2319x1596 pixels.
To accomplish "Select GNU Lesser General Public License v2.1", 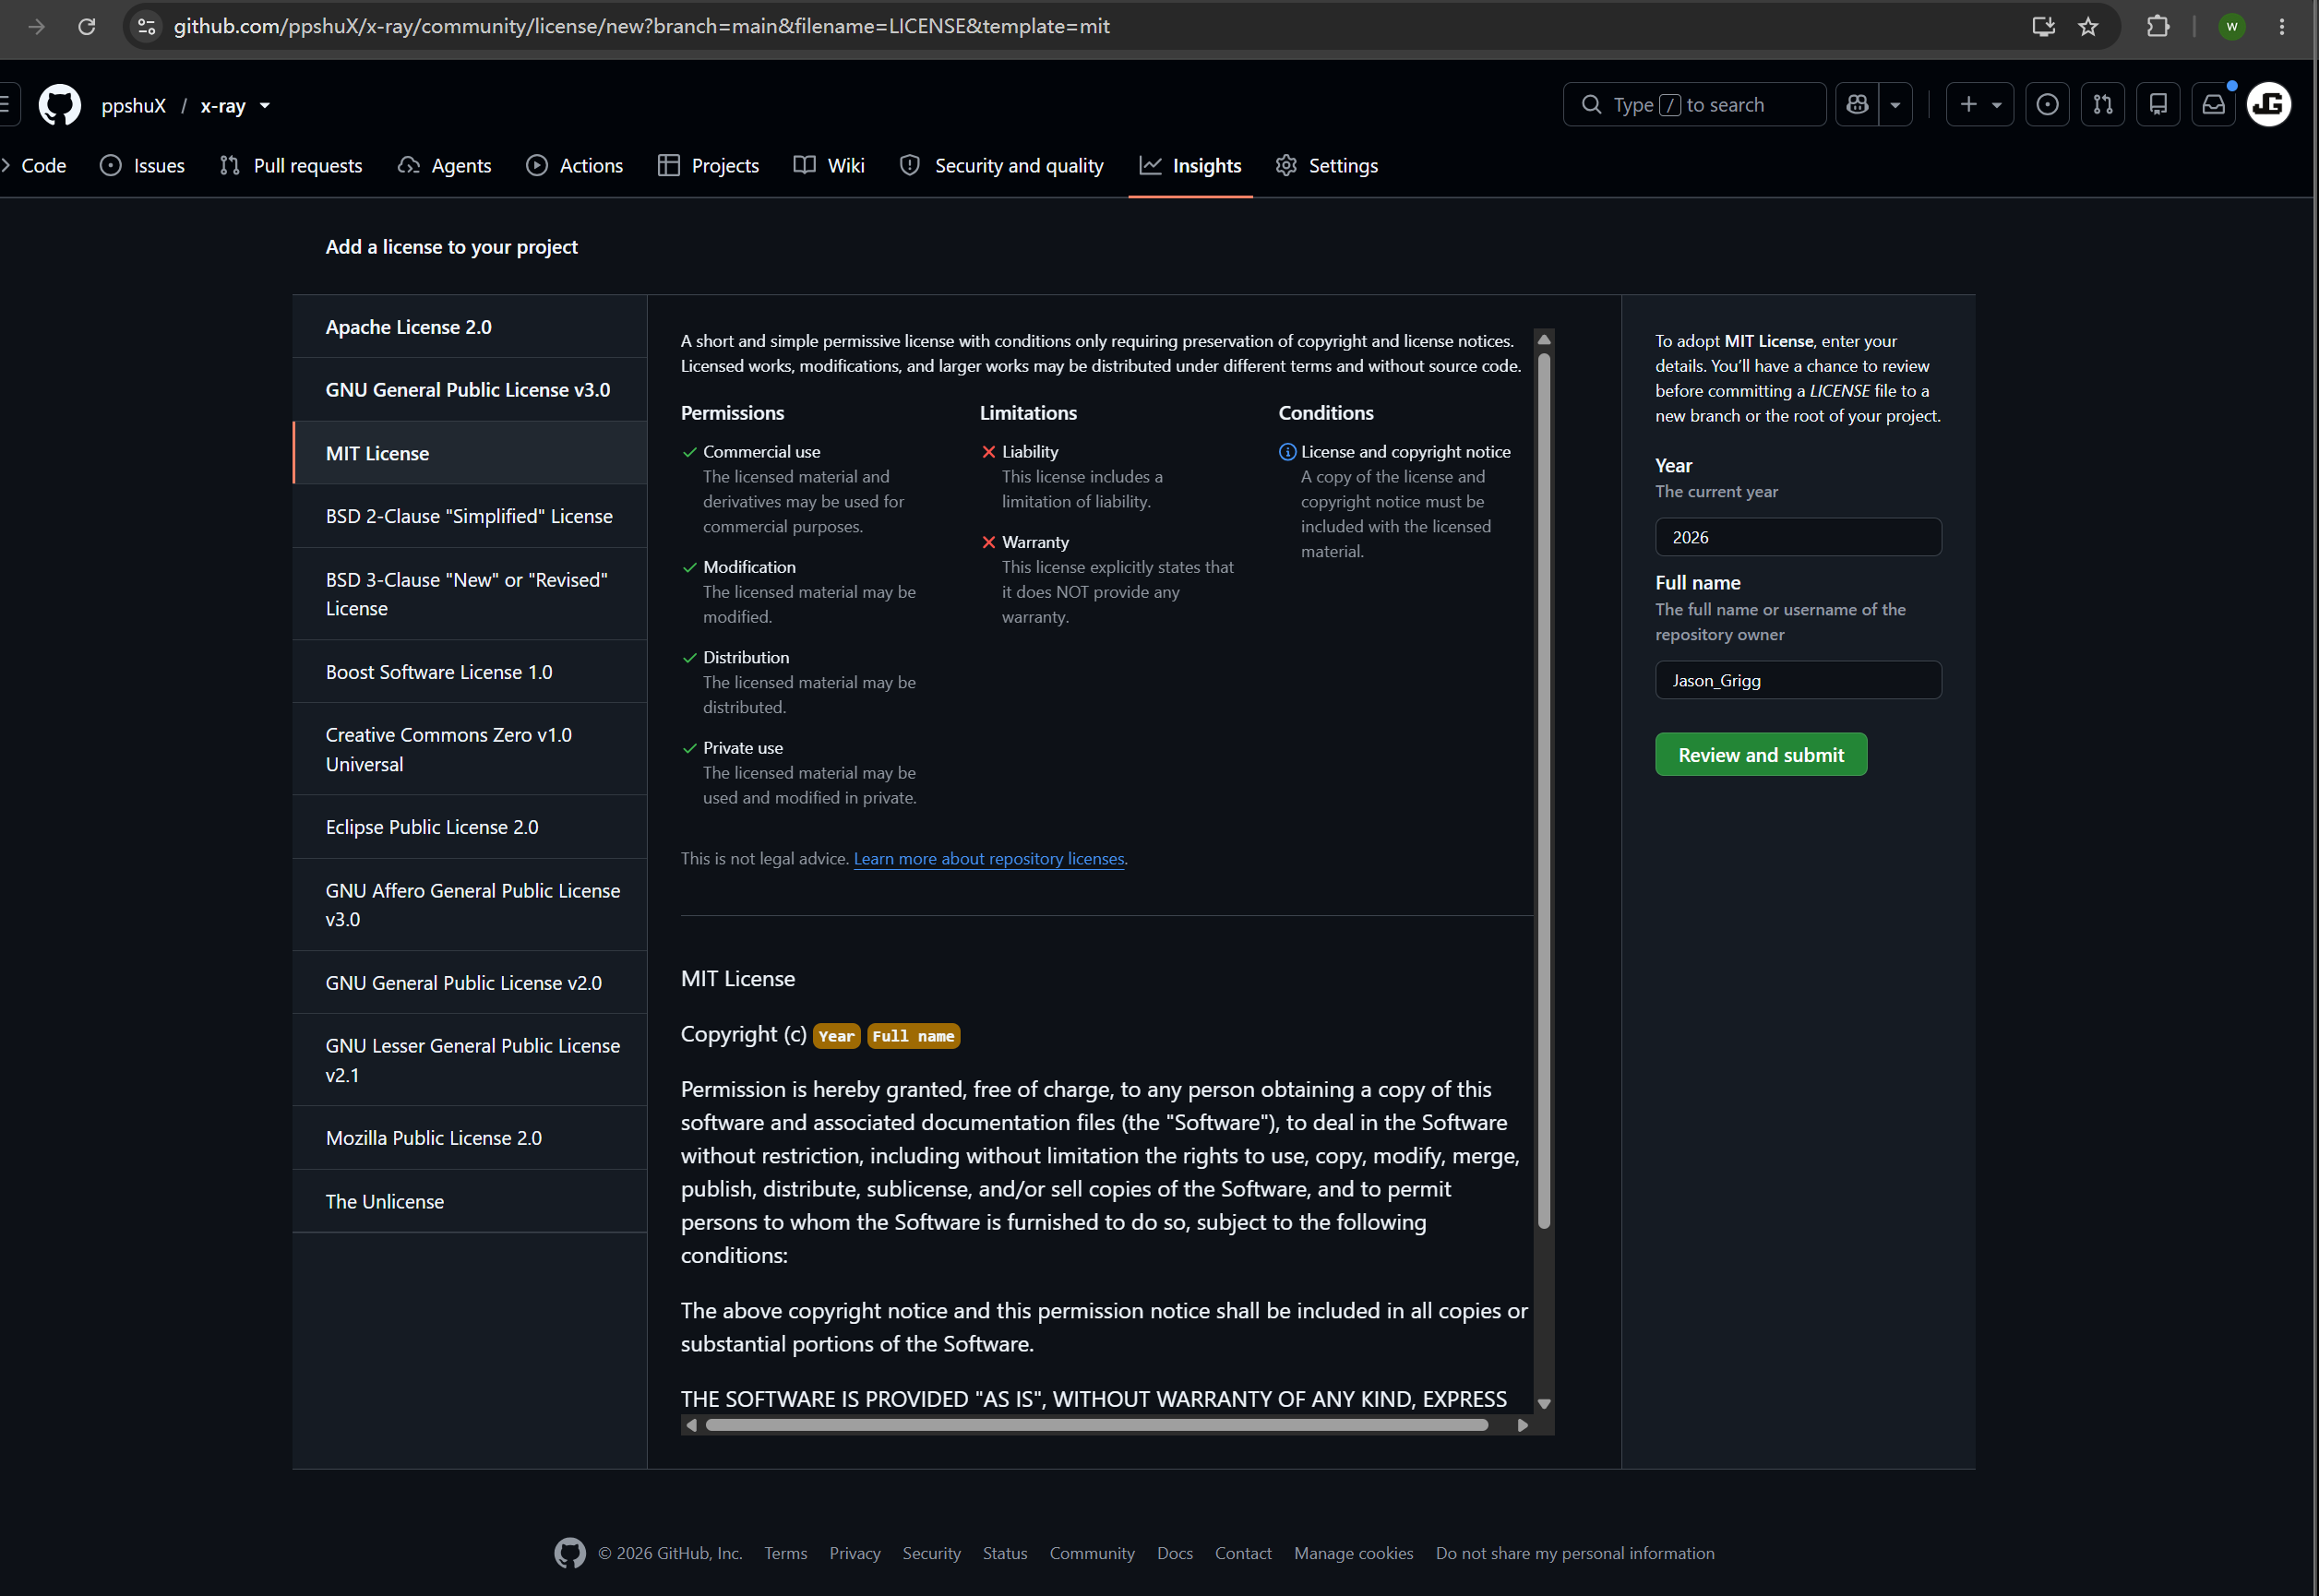I will 470,1060.
